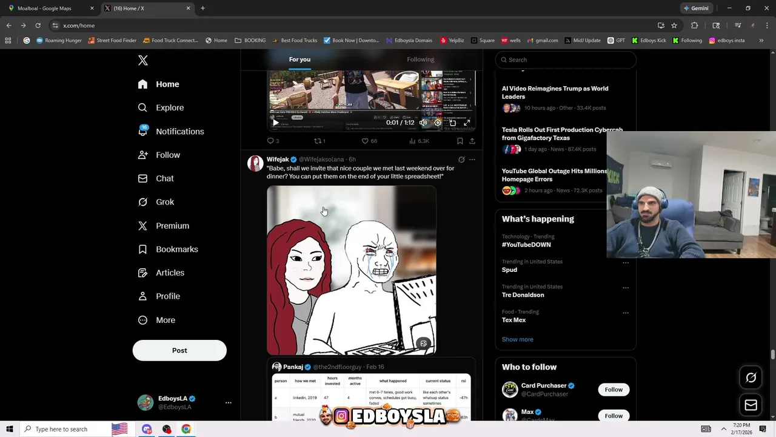Click the Post button

179,350
